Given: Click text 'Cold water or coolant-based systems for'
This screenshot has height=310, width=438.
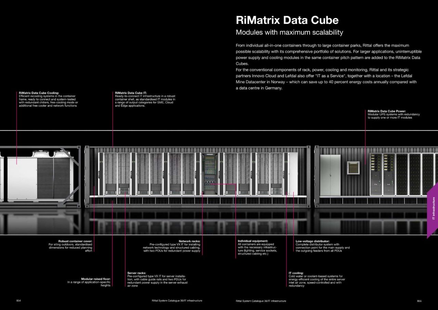Looking at the screenshot, I should tap(315, 276).
